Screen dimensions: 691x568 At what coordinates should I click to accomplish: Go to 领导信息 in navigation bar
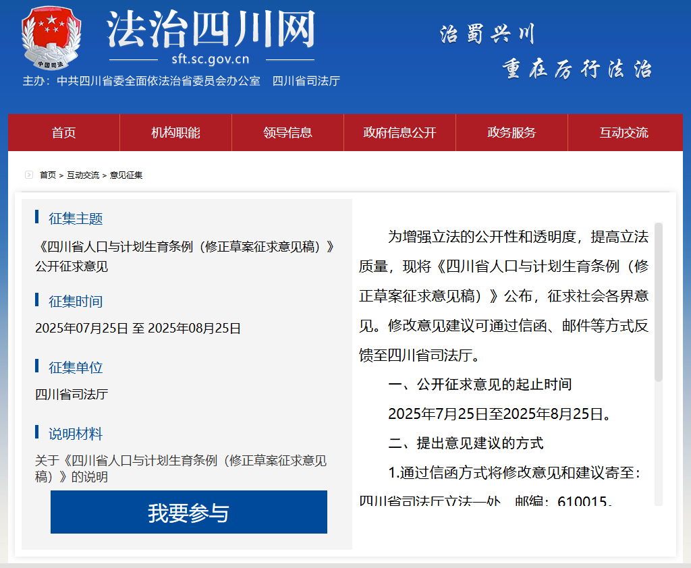click(287, 133)
